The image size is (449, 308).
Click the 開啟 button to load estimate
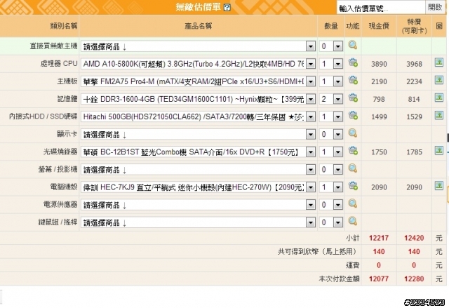coord(435,8)
